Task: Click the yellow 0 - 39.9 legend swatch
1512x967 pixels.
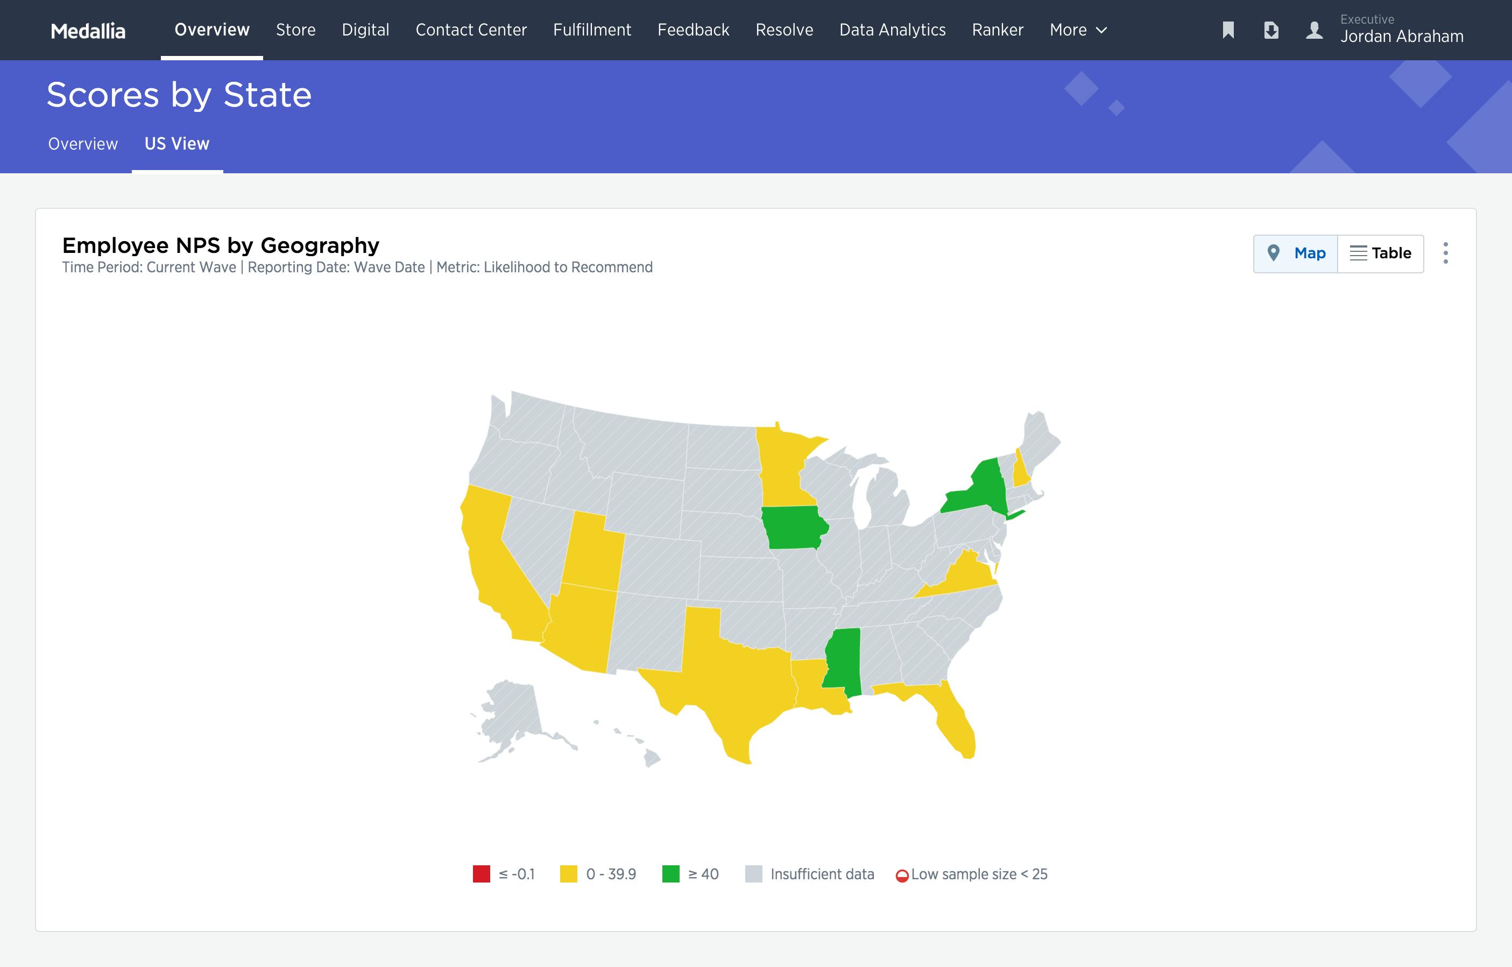Action: [568, 874]
